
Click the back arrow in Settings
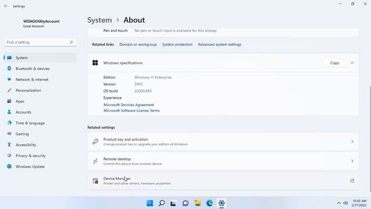coord(6,6)
